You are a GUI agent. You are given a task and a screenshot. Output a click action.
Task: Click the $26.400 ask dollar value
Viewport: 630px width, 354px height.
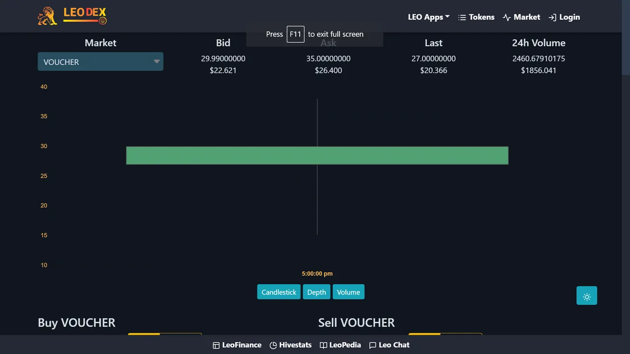coord(328,70)
